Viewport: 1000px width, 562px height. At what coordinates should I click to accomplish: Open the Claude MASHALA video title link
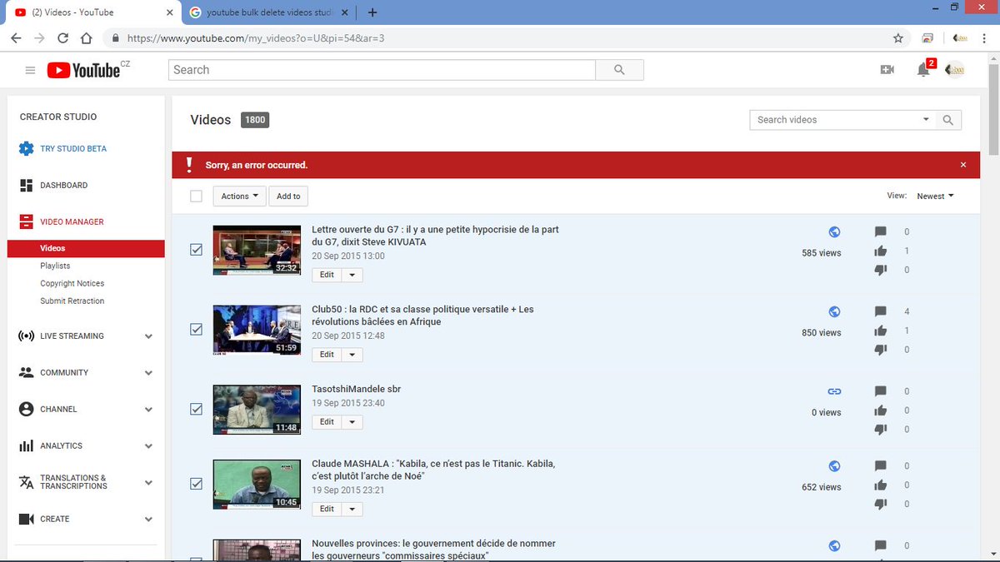pos(433,470)
